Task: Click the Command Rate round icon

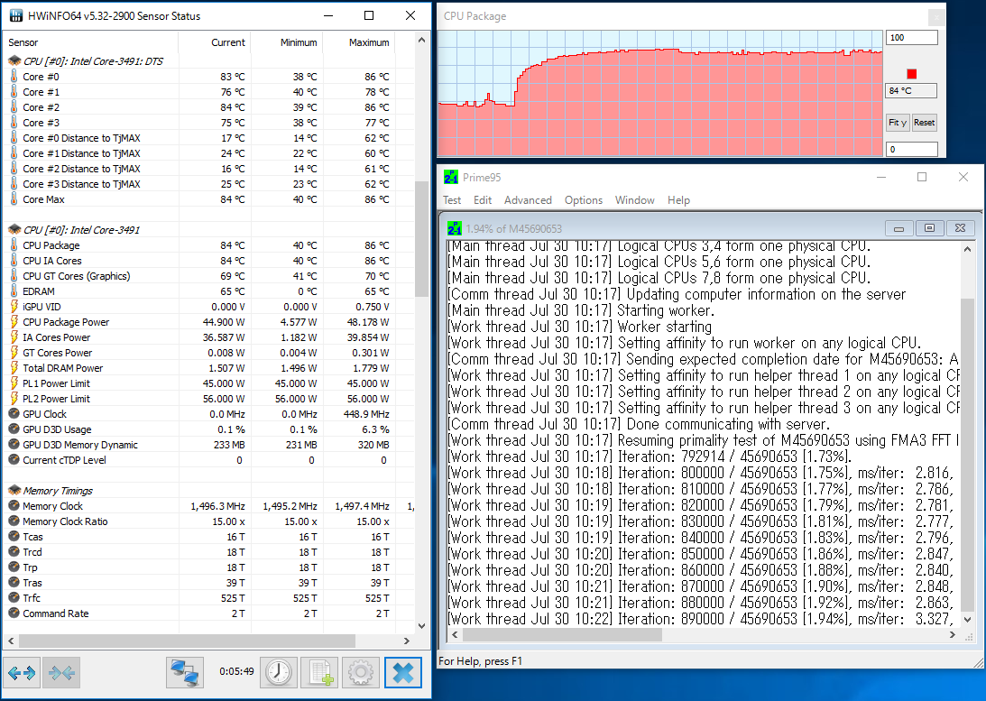Action: point(14,613)
